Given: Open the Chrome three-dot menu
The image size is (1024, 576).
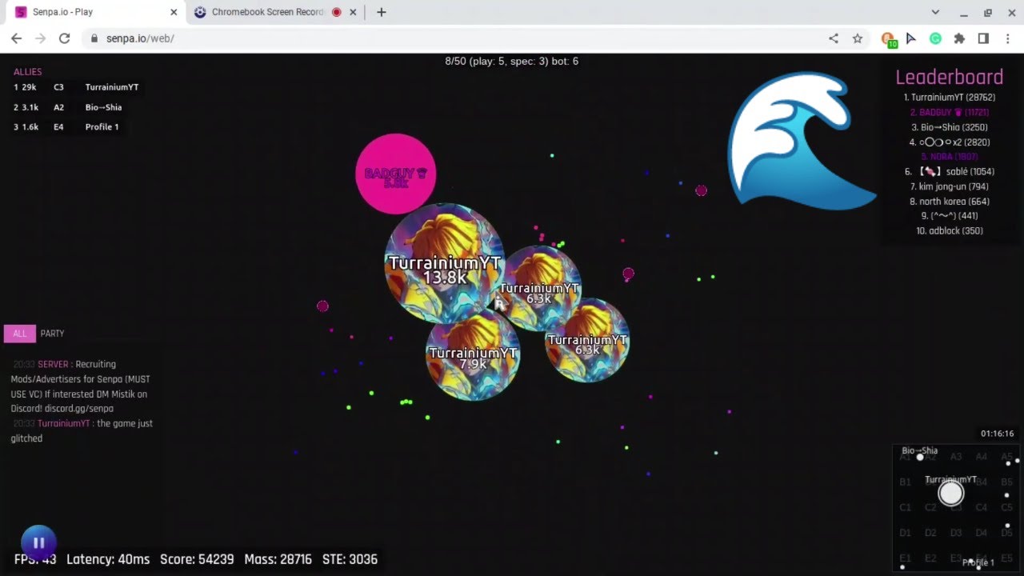Looking at the screenshot, I should point(1007,38).
